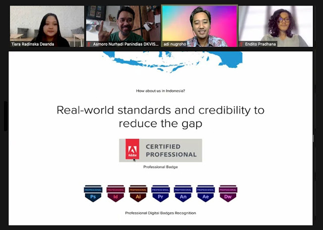Click the muted mic icon beside Asmoro Nurhadi
The image size is (323, 230).
[x=89, y=44]
